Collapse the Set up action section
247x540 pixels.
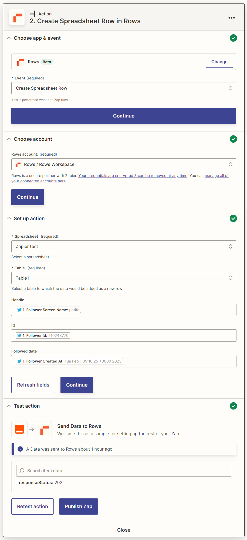coord(9,219)
